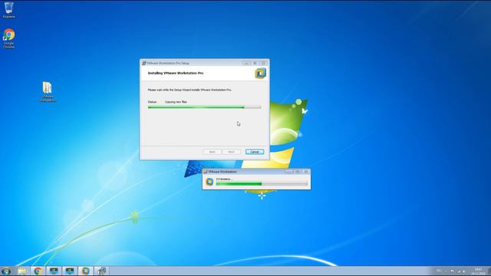Screen dimensions: 491x276
Task: Click the volume speaker tray icon
Action: pos(464,271)
